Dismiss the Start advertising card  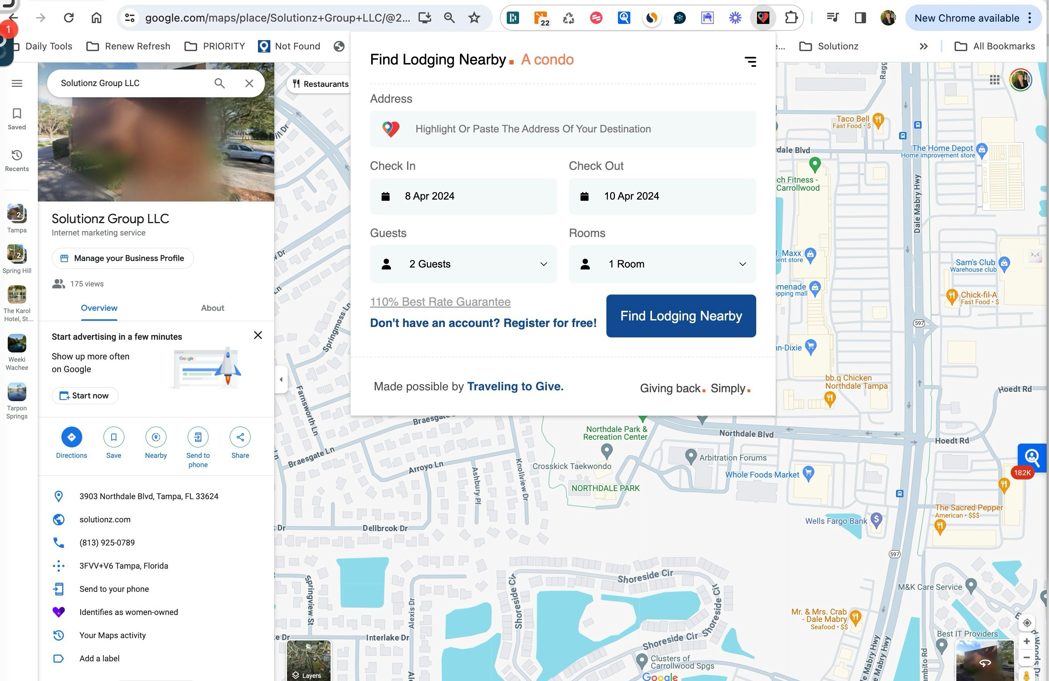[x=258, y=335]
